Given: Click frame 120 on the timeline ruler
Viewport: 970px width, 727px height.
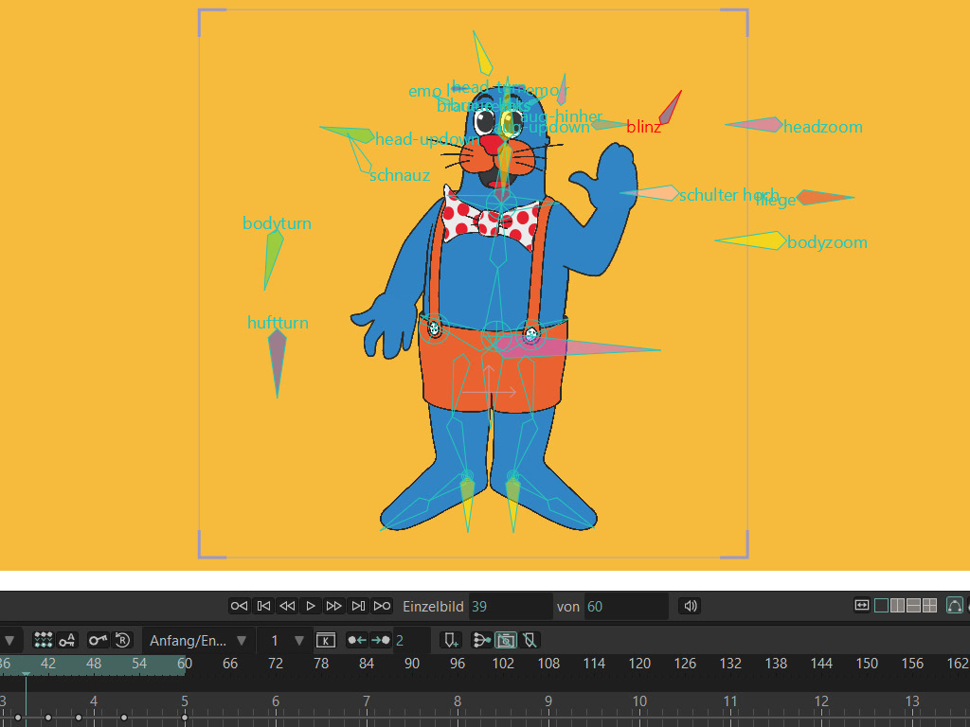Looking at the screenshot, I should 639,664.
